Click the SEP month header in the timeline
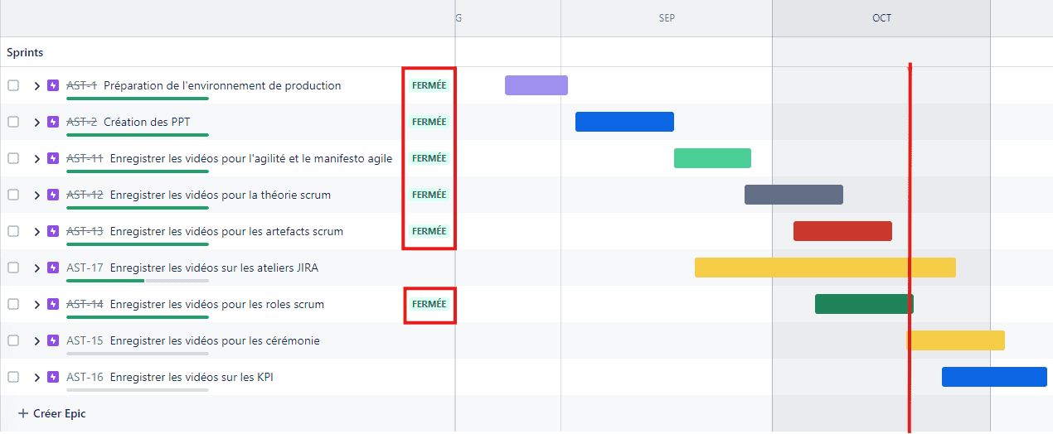1053x434 pixels. tap(667, 18)
